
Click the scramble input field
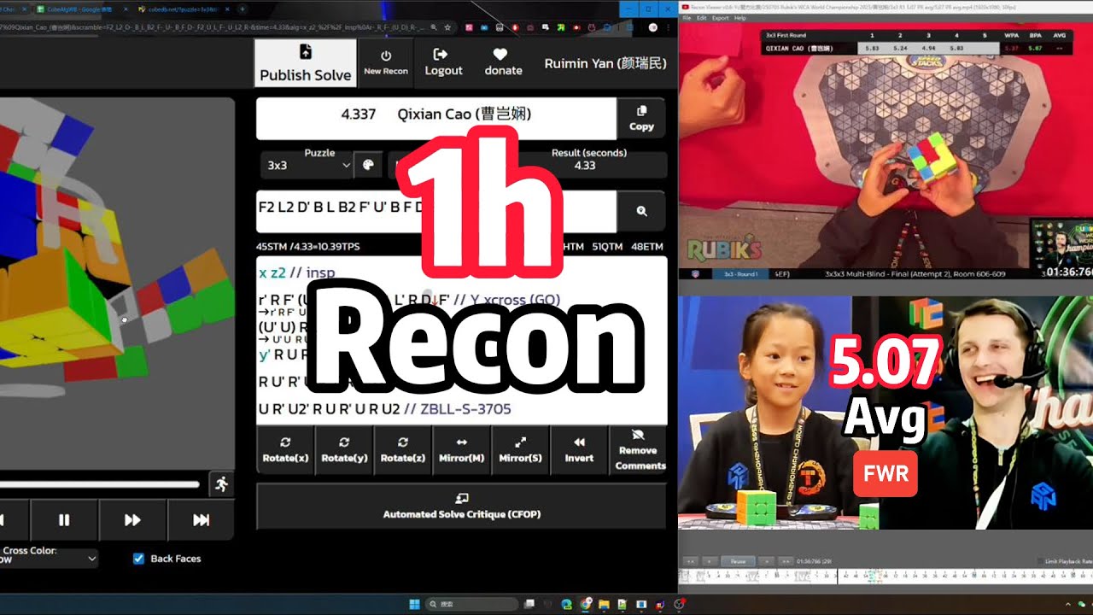[435, 211]
